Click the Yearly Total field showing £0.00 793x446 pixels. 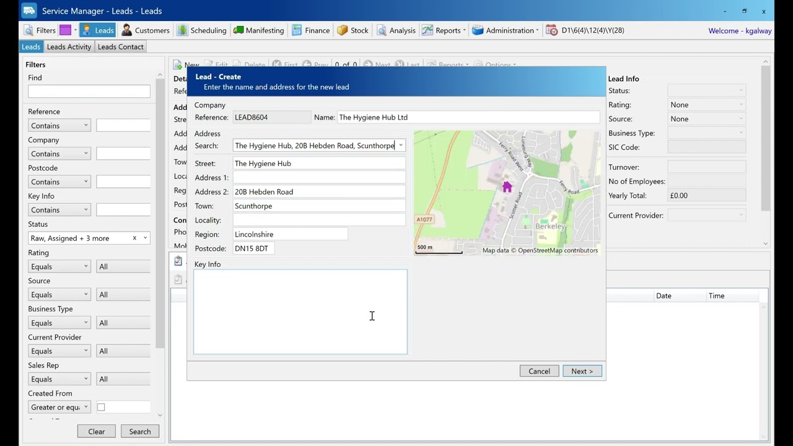point(707,195)
